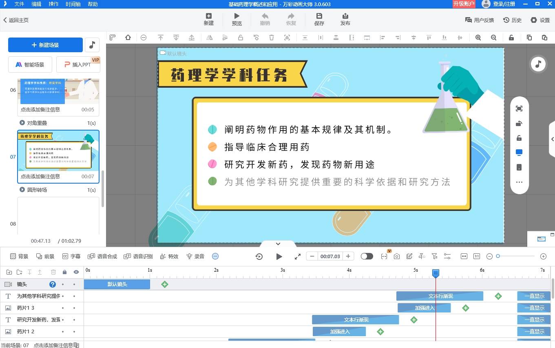Toggle the switch next to the time field
Screen dimensions: 555x348
367,256
